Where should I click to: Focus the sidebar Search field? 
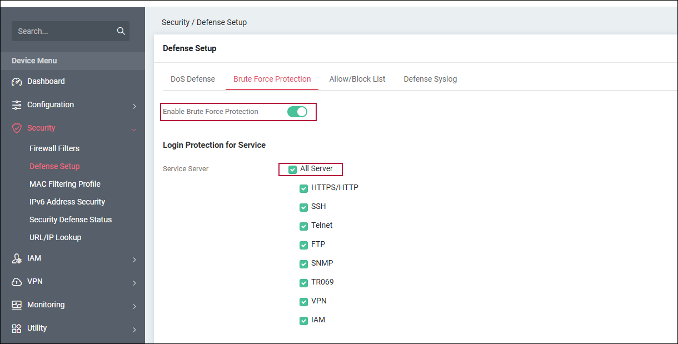(71, 31)
